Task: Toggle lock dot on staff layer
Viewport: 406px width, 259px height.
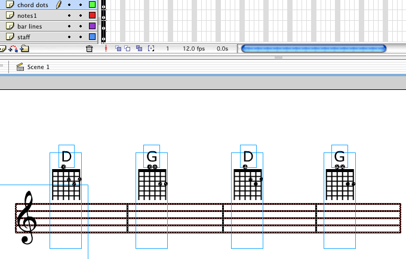Action: click(80, 37)
